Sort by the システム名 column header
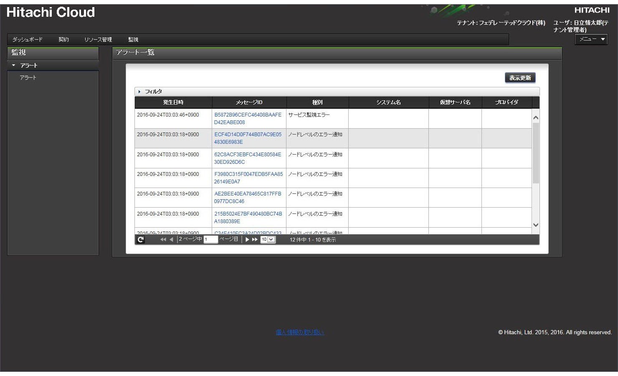Image resolution: width=618 pixels, height=376 pixels. click(389, 102)
